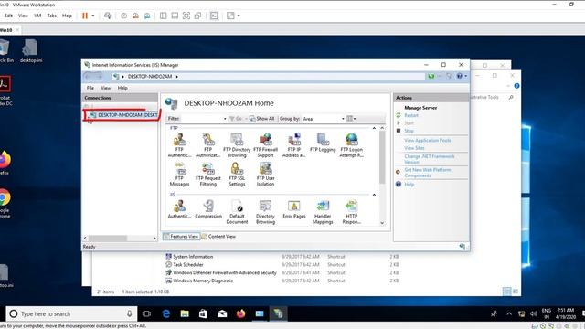The height and width of the screenshot is (329, 585).
Task: Collapse the IIS group section
Action: point(374,195)
